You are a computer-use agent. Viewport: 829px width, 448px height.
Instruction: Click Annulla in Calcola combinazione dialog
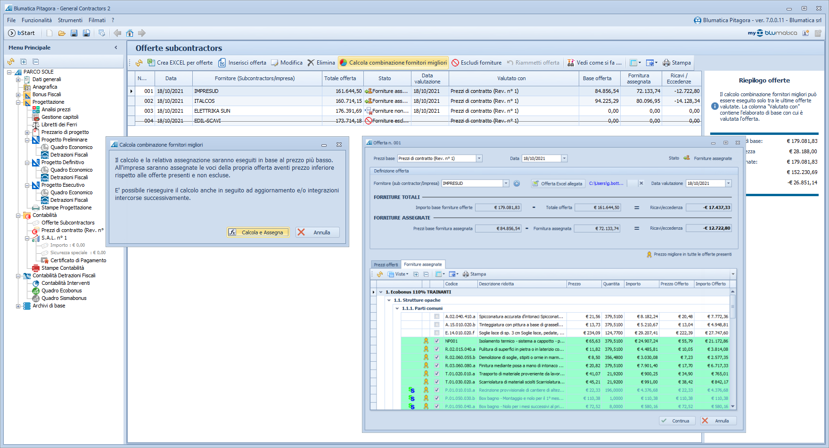click(x=317, y=232)
